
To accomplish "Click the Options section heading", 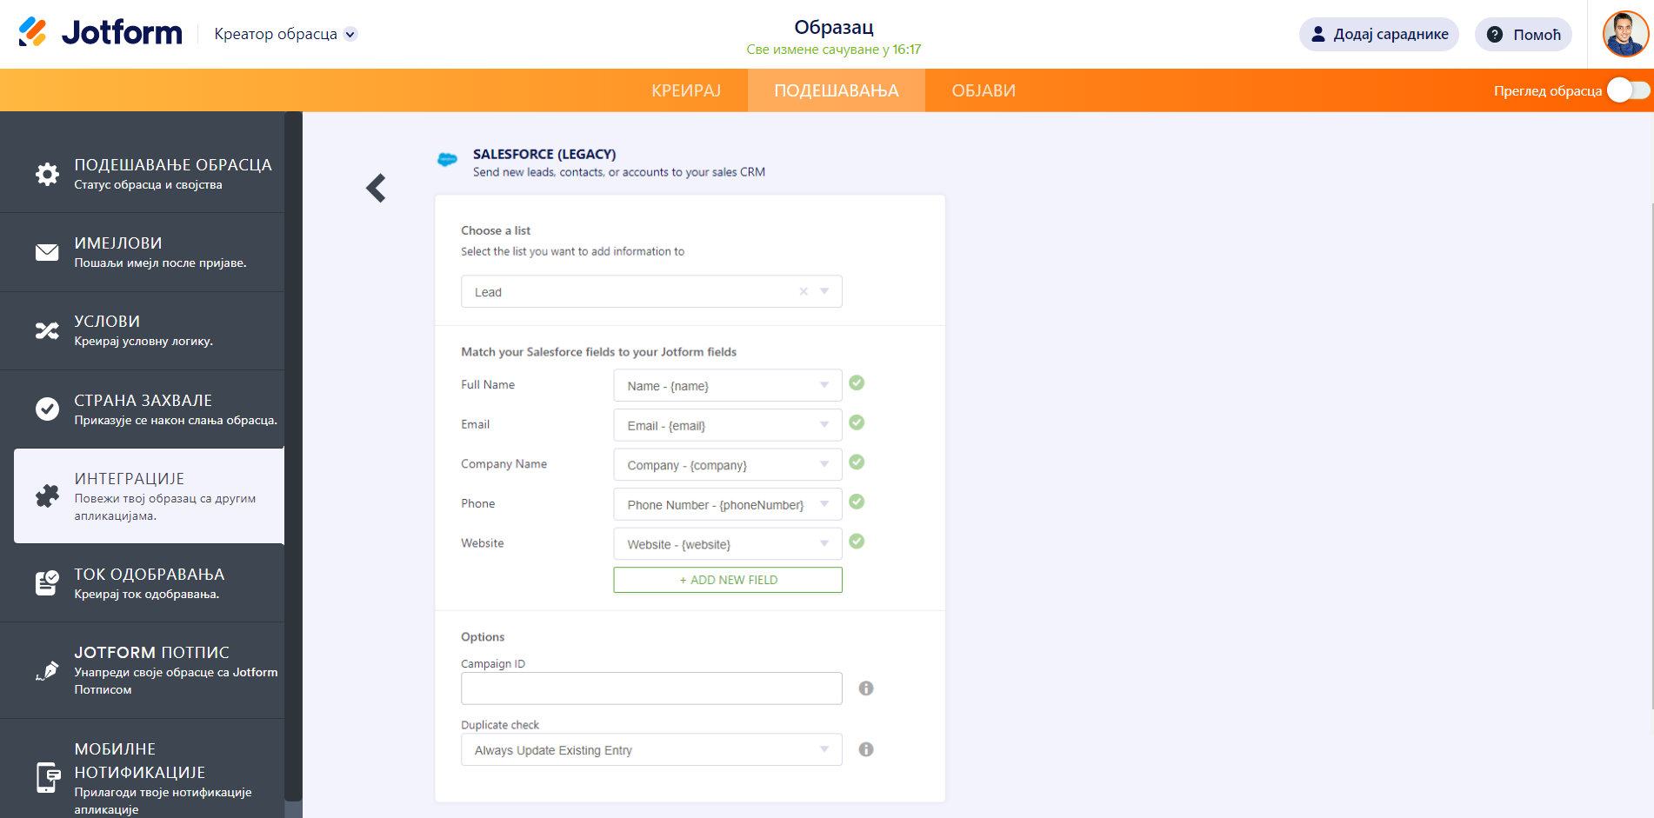I will point(483,637).
